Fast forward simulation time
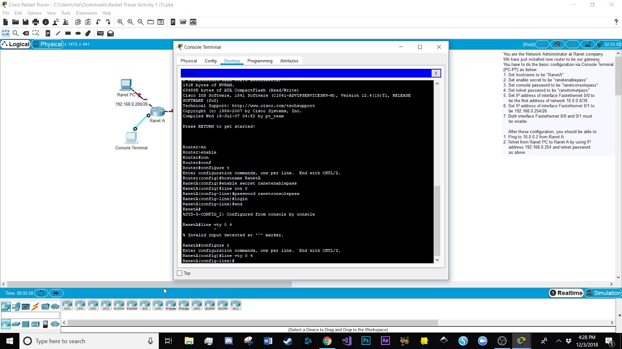Screen dimensions: 622x349 coord(56,293)
